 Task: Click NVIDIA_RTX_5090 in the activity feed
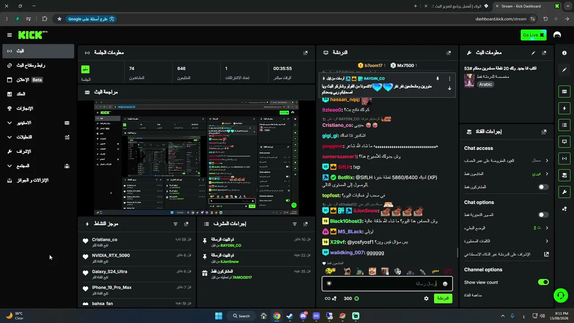point(111,256)
